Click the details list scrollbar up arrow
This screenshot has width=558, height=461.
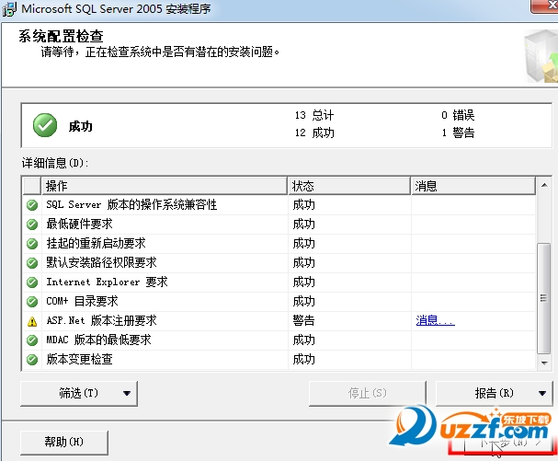[x=544, y=185]
